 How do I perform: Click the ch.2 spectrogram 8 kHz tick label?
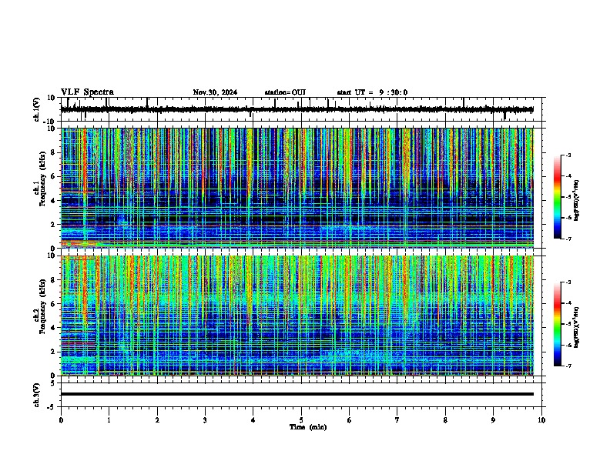pos(54,280)
